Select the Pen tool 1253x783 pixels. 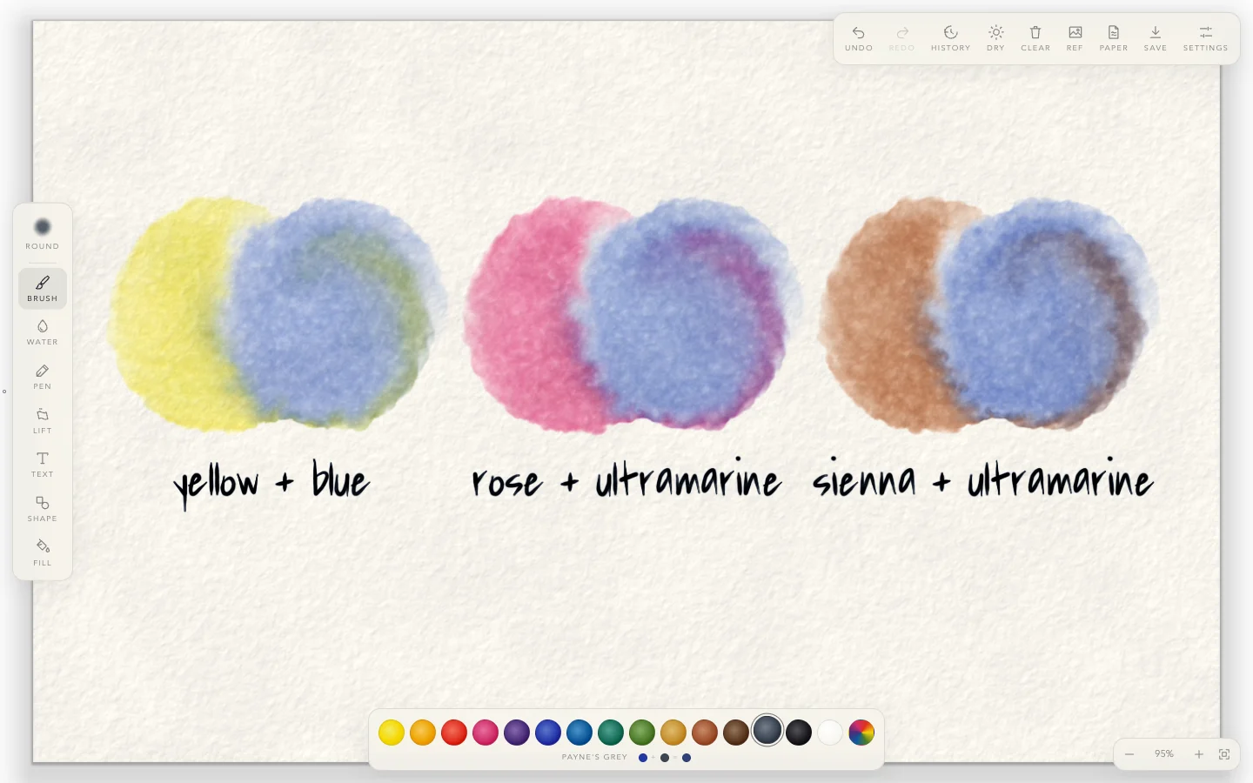pyautogui.click(x=42, y=377)
